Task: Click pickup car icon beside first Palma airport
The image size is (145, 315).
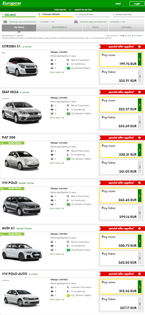Action: (x=5, y=22)
